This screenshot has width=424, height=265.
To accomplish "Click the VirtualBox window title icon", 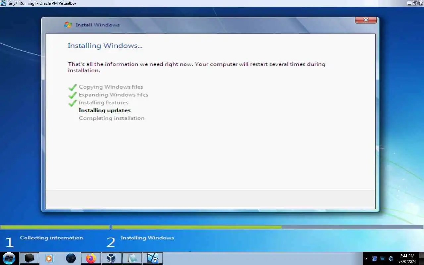I will click(3, 3).
